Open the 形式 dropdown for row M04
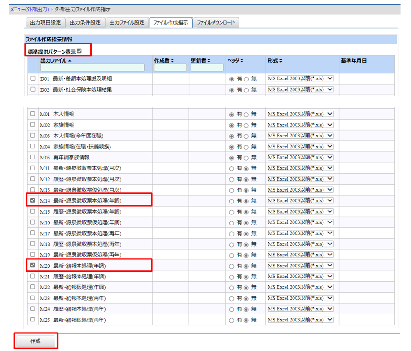This screenshot has width=411, height=351. click(x=301, y=146)
